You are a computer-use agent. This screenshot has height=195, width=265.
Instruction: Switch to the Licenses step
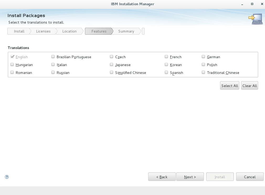point(43,31)
